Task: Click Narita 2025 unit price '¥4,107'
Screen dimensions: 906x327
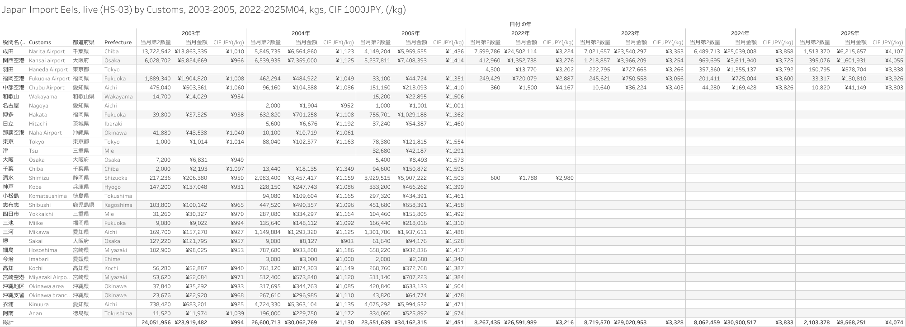Action: 894,51
